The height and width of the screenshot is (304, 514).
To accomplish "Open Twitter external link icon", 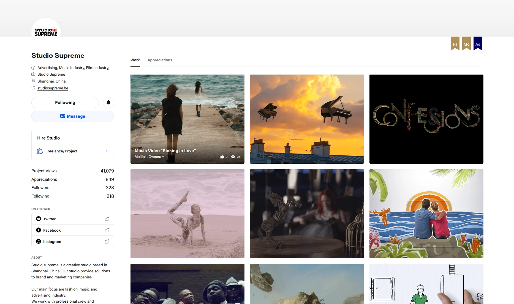I will [x=107, y=219].
